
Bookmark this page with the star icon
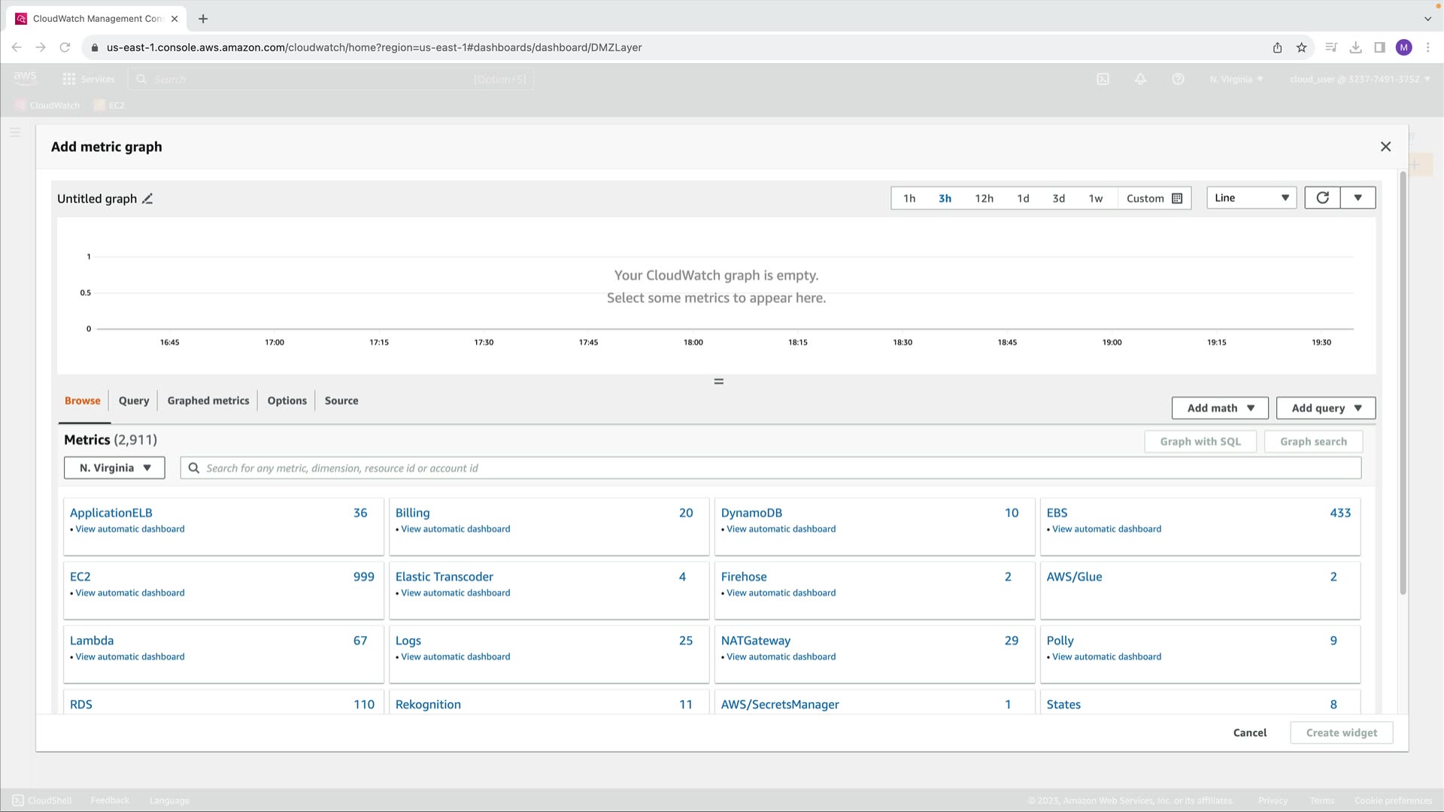click(1302, 47)
